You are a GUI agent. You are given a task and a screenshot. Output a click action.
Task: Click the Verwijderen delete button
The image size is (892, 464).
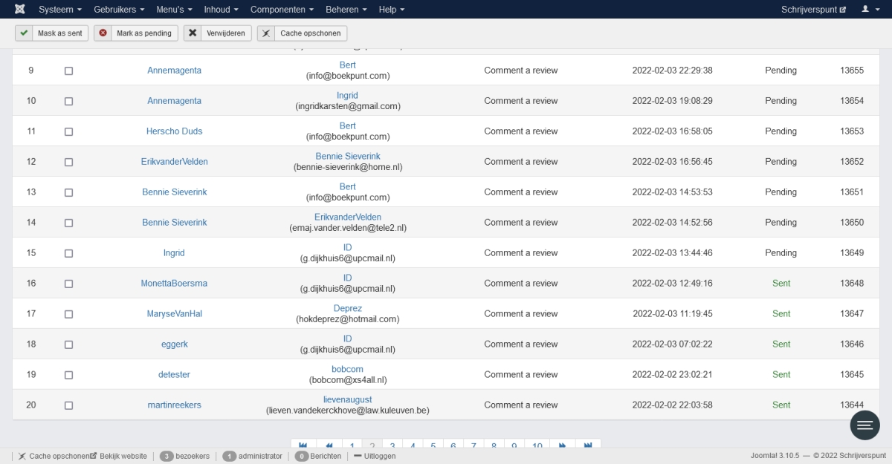click(x=217, y=33)
